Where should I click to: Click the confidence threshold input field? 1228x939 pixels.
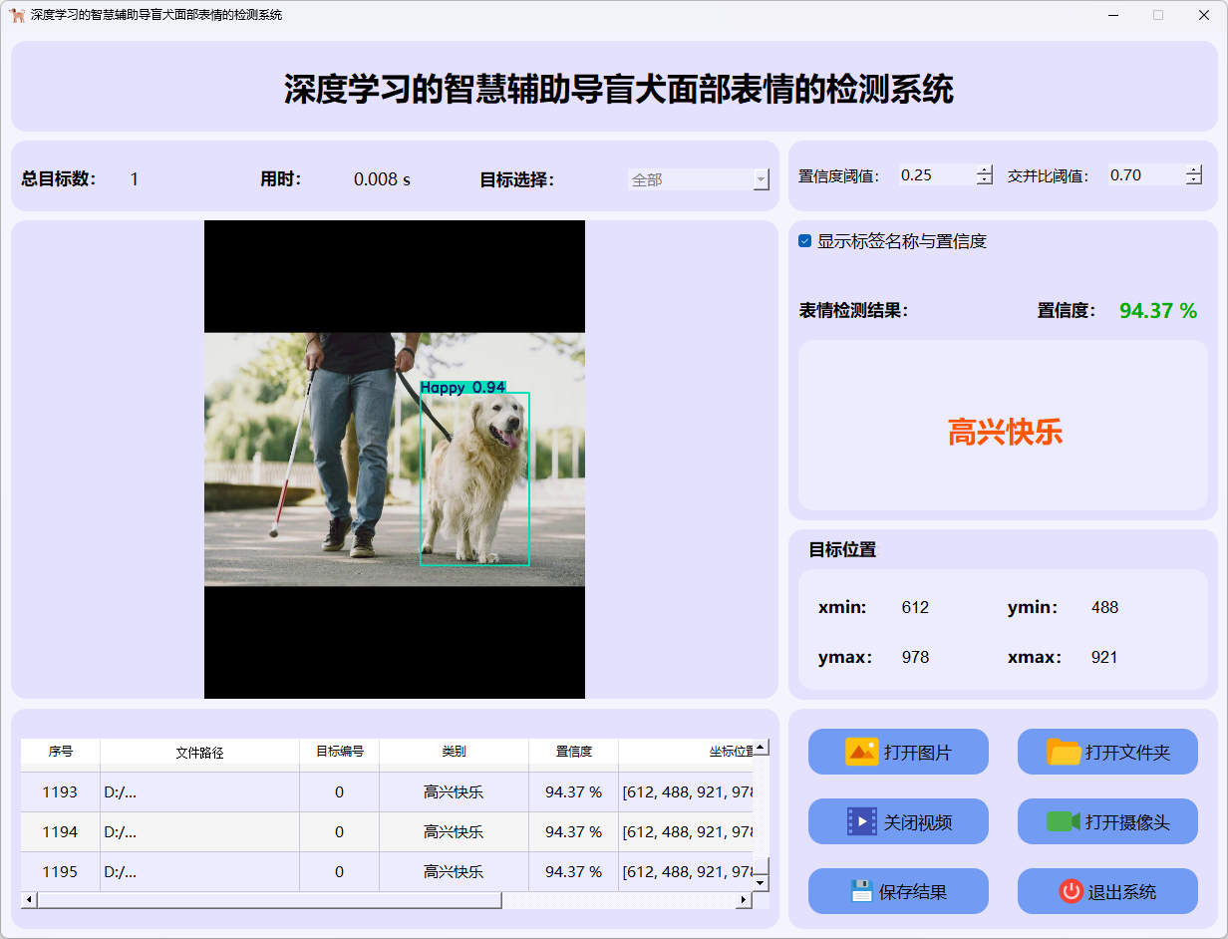(935, 175)
